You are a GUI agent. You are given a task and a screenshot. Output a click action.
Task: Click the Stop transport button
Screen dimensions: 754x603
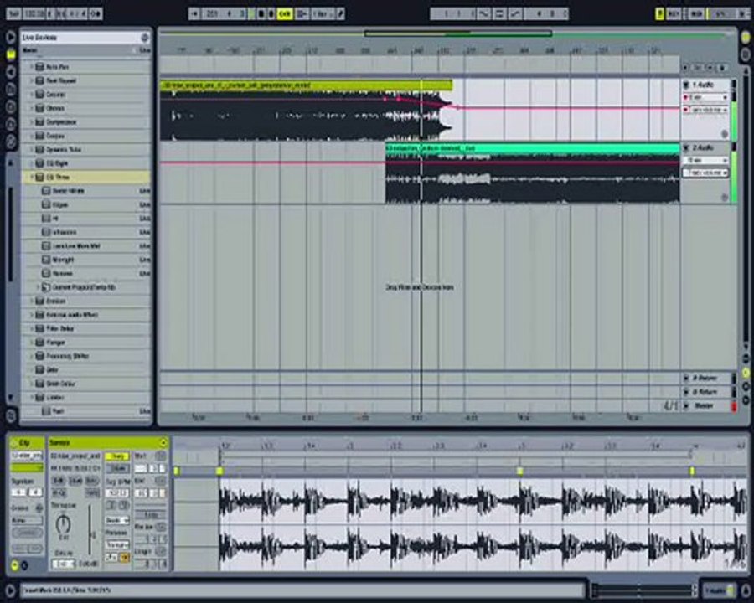(x=261, y=14)
